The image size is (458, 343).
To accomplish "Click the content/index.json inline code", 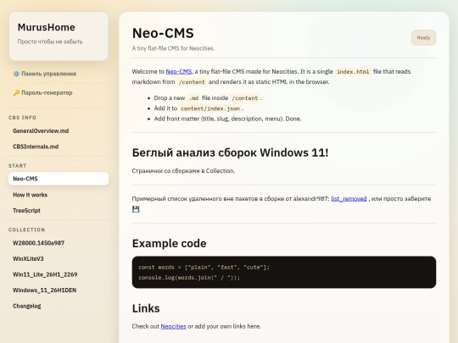I will (x=210, y=108).
